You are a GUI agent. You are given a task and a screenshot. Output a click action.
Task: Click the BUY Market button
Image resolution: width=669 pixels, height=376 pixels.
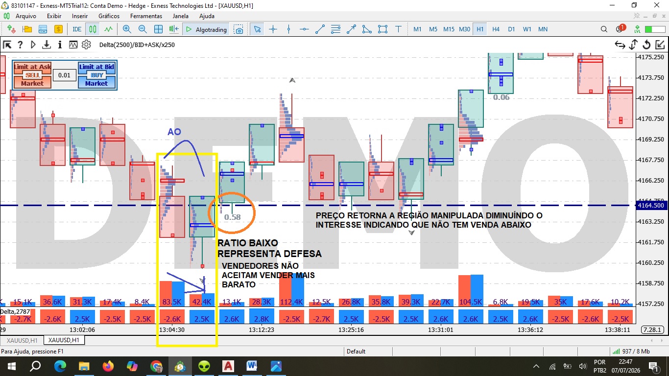point(96,83)
